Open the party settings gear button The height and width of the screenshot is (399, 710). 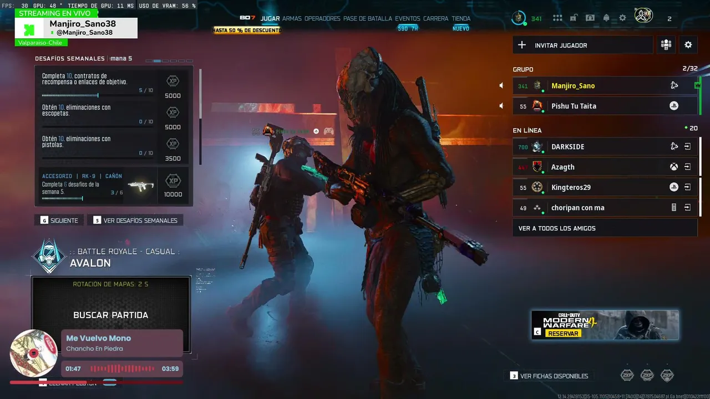(688, 45)
